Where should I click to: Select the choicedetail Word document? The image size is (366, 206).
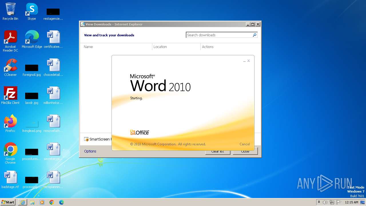pos(53,68)
